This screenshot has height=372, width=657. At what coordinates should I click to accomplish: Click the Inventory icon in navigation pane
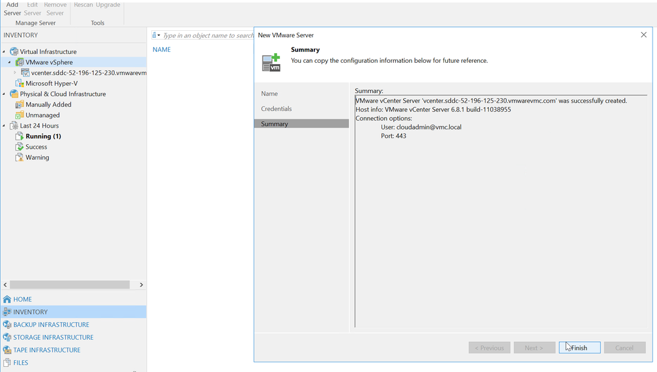coord(7,312)
